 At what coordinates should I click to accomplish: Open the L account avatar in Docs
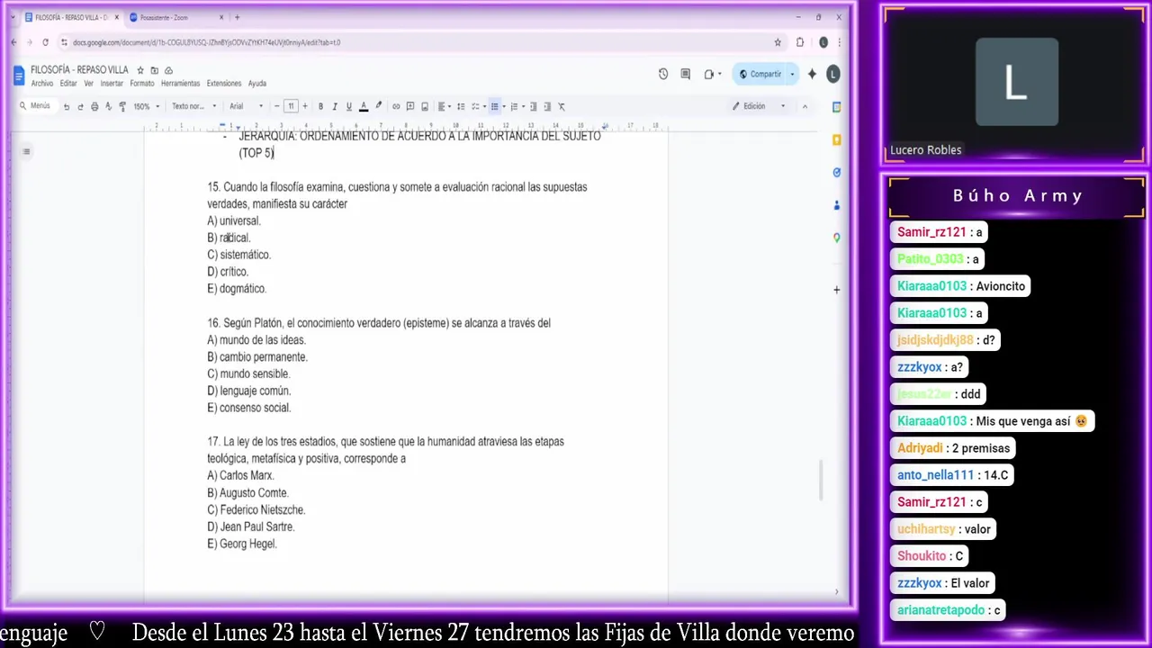point(833,74)
